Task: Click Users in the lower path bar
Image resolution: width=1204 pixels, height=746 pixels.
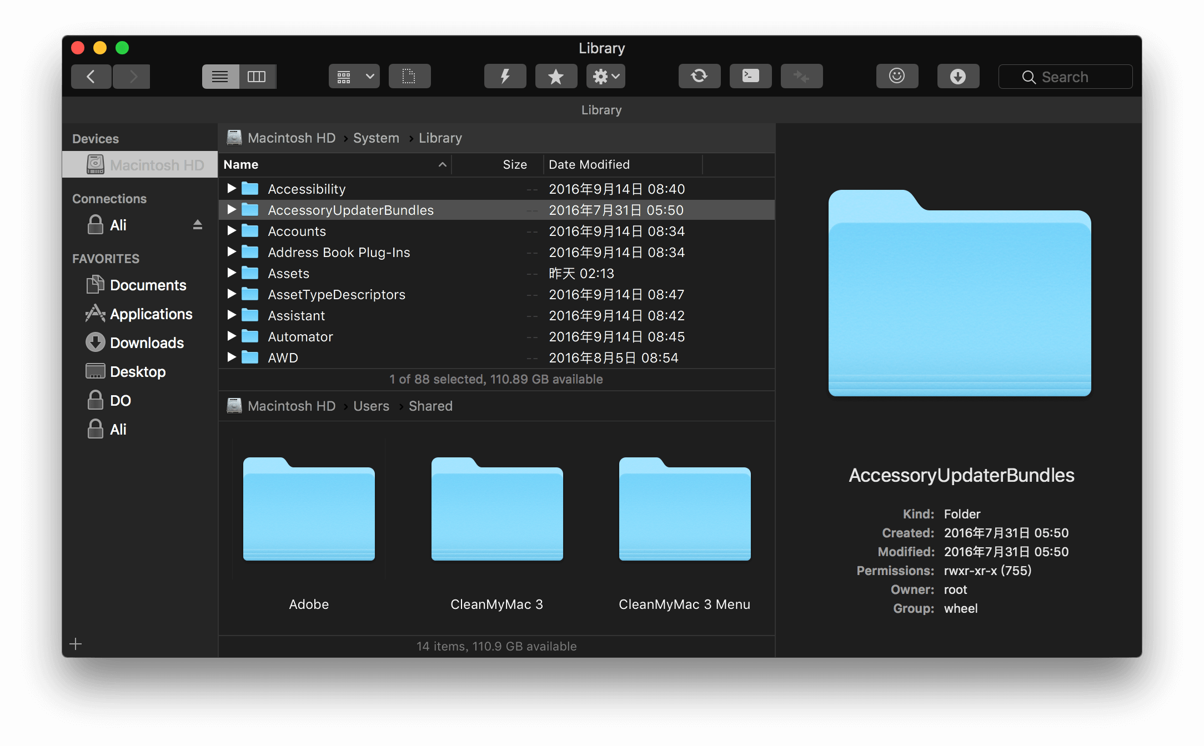Action: 371,406
